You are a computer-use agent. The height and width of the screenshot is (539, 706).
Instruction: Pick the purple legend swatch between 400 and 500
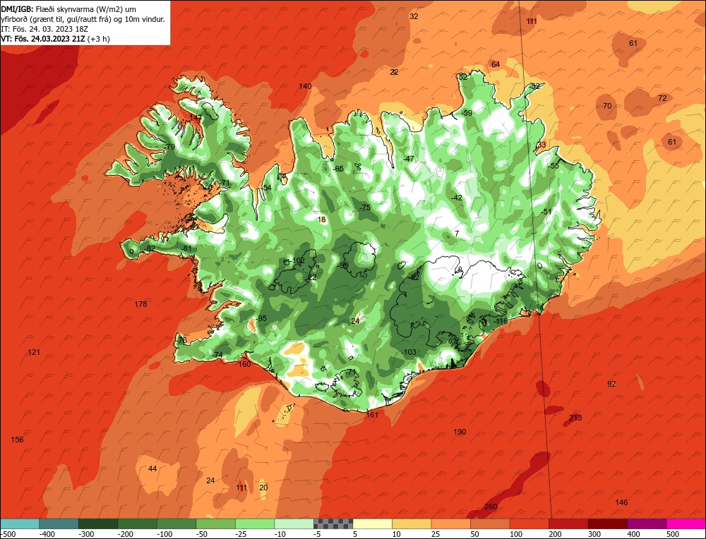pyautogui.click(x=647, y=523)
